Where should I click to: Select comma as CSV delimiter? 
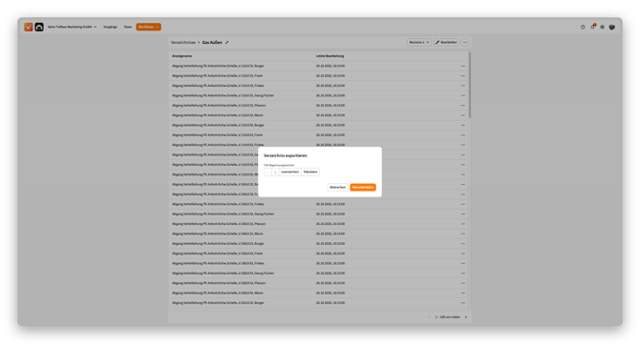267,173
